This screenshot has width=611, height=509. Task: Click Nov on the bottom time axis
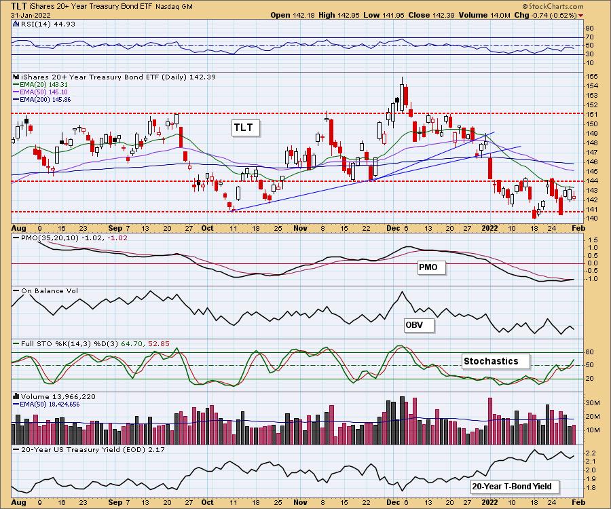(300, 502)
